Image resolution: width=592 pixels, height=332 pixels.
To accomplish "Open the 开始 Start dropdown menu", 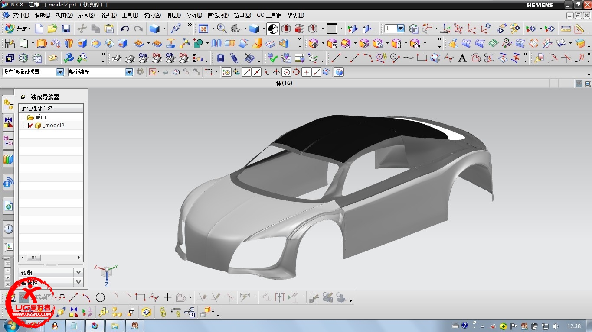I will pyautogui.click(x=17, y=29).
